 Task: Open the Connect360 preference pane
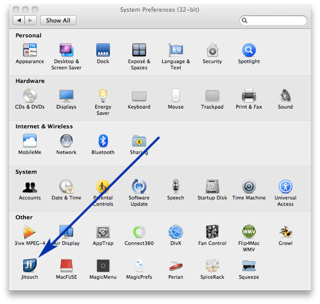coord(139,235)
